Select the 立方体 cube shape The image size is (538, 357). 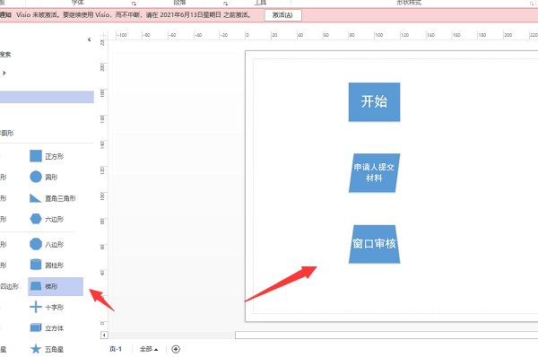[x=47, y=328]
